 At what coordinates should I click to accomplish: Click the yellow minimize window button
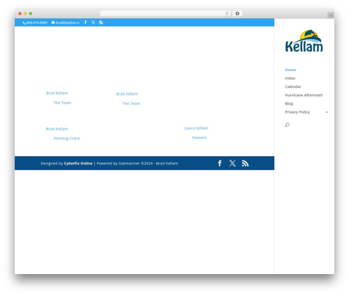pos(25,13)
